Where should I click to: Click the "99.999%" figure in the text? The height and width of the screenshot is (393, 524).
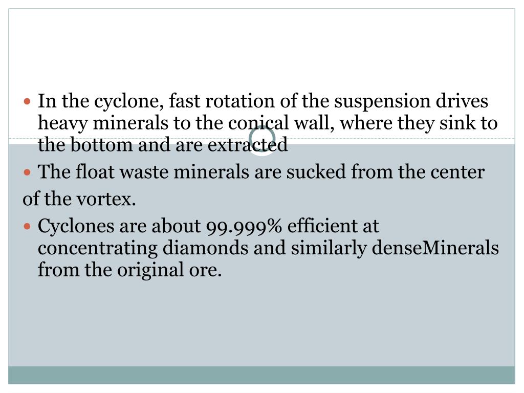pyautogui.click(x=244, y=227)
